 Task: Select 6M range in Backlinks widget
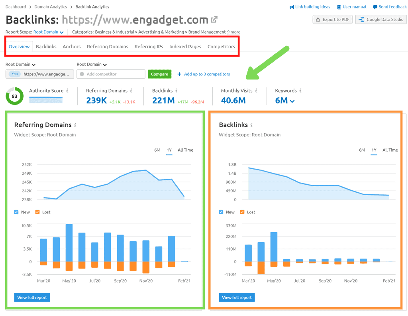click(x=362, y=150)
